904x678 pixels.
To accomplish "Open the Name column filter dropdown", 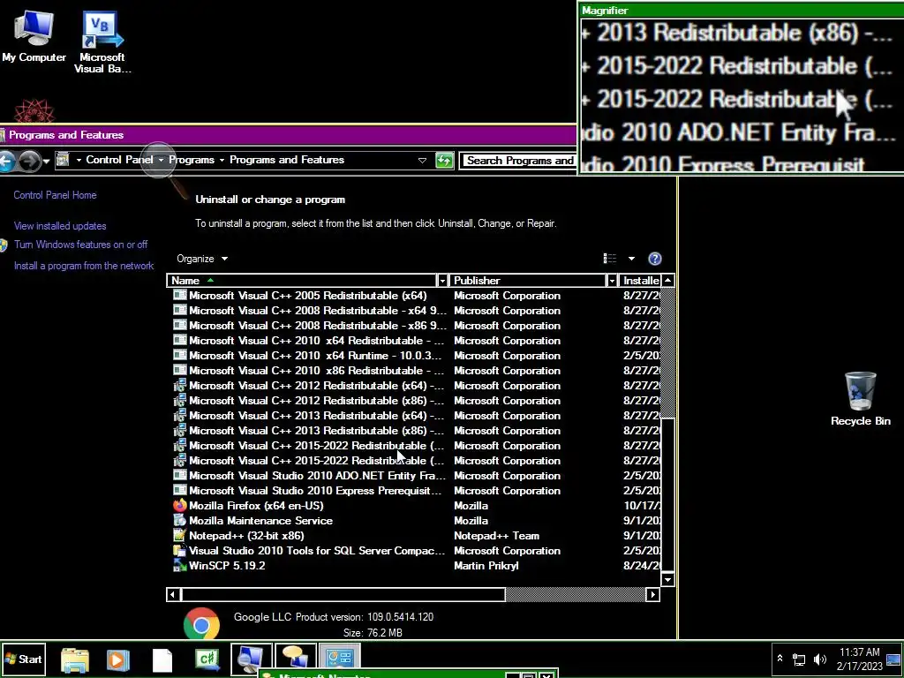I will [442, 281].
